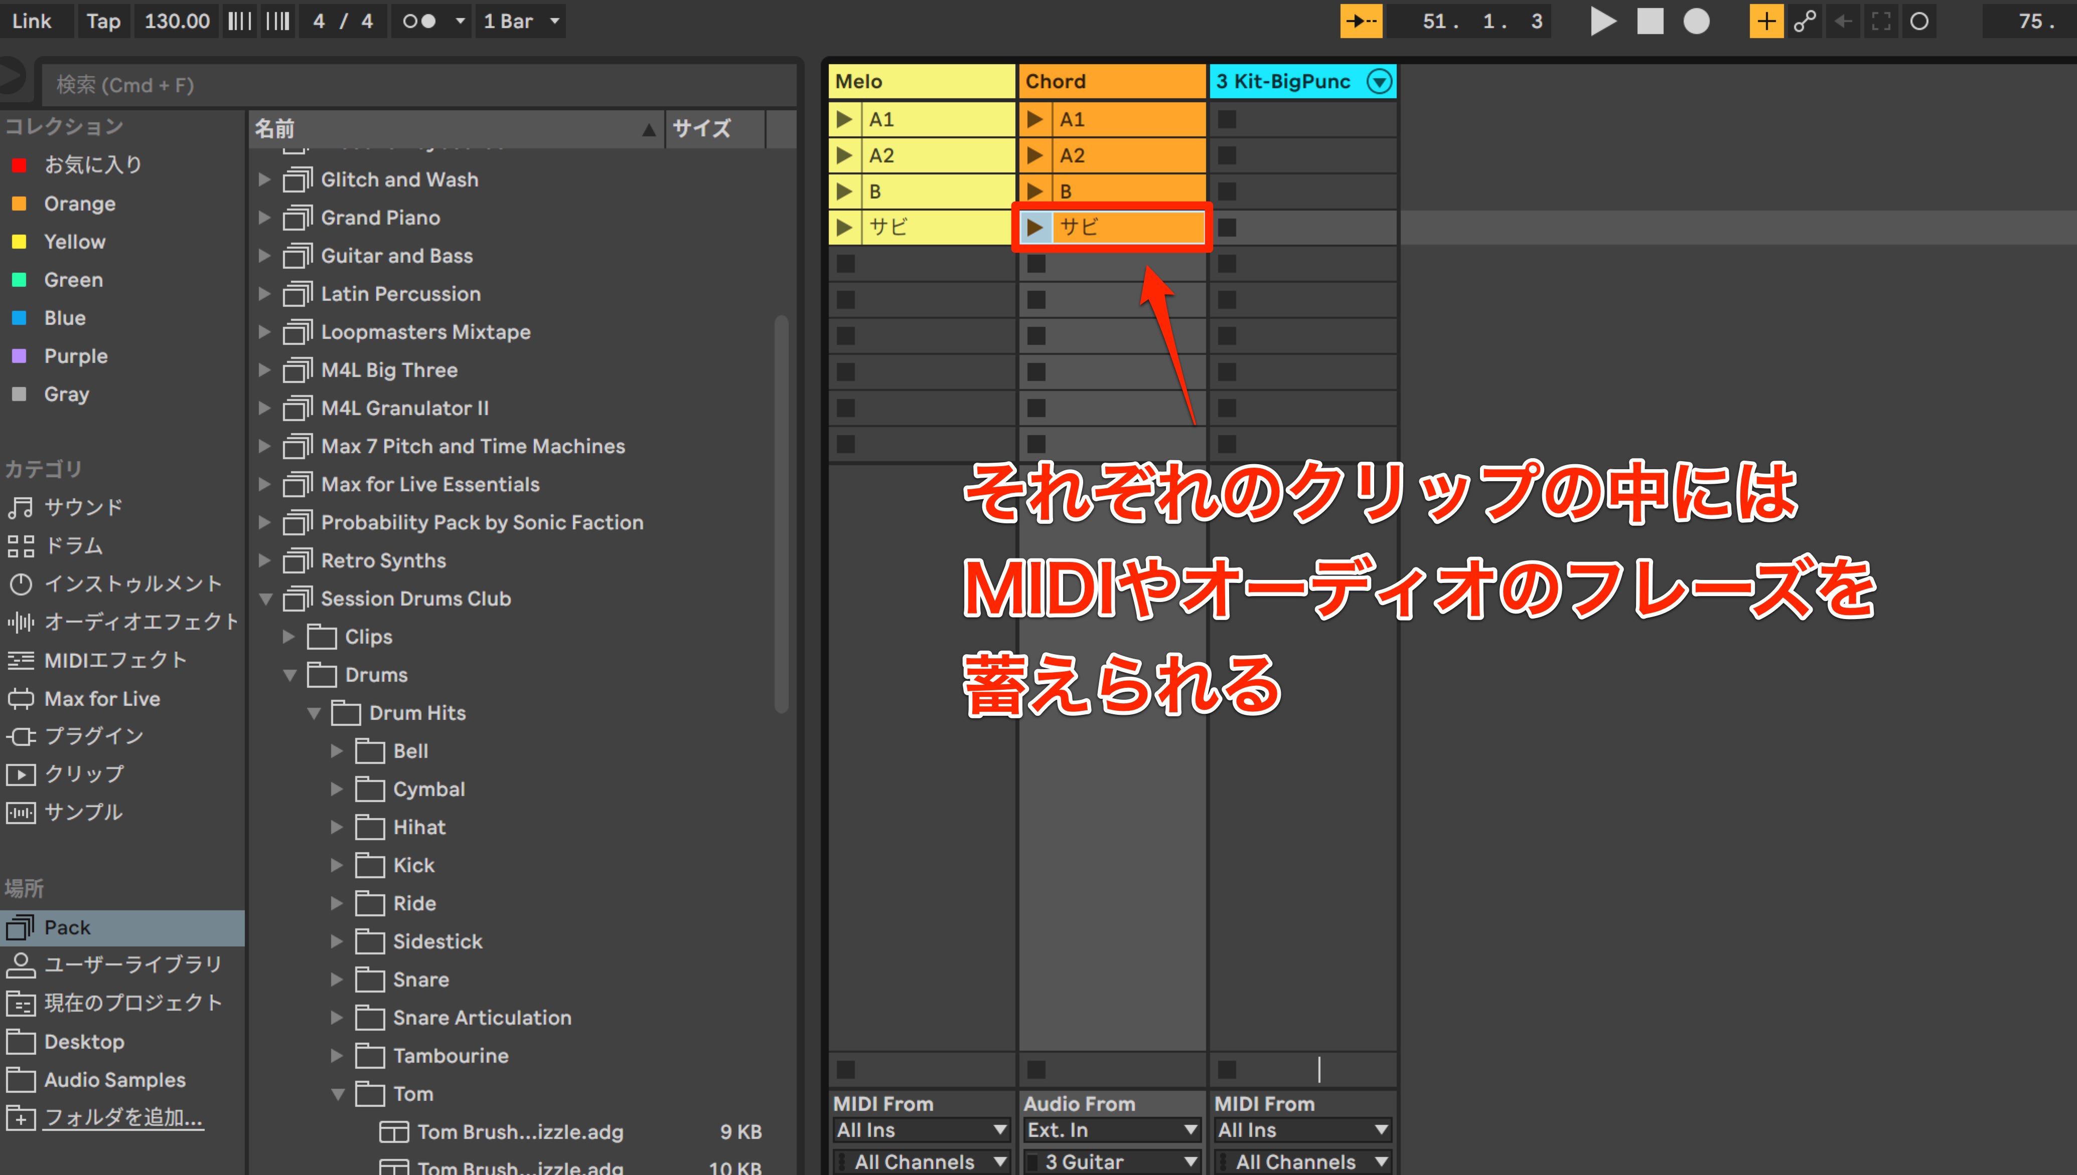This screenshot has width=2077, height=1175.
Task: Click the Capture MIDI bracket icon
Action: pyautogui.click(x=1881, y=21)
